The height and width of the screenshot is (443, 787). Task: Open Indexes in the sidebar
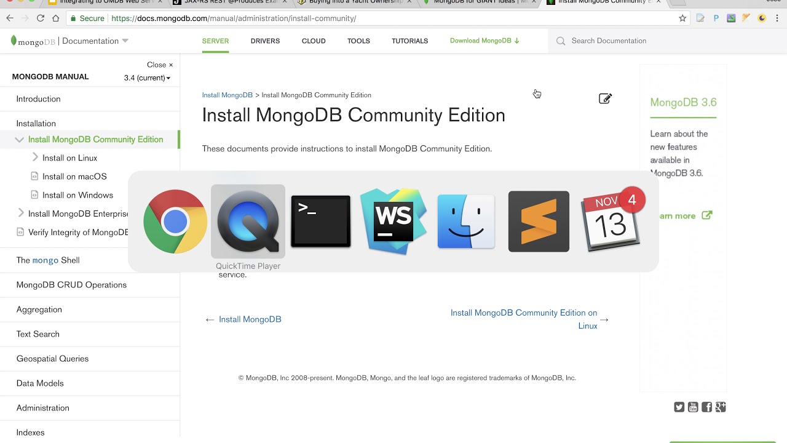tap(30, 433)
